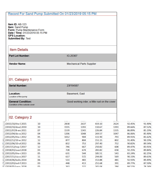Select spreadsheet cell '/2015/10/the-l'
153x191 pixels.
pyautogui.click(x=13, y=124)
